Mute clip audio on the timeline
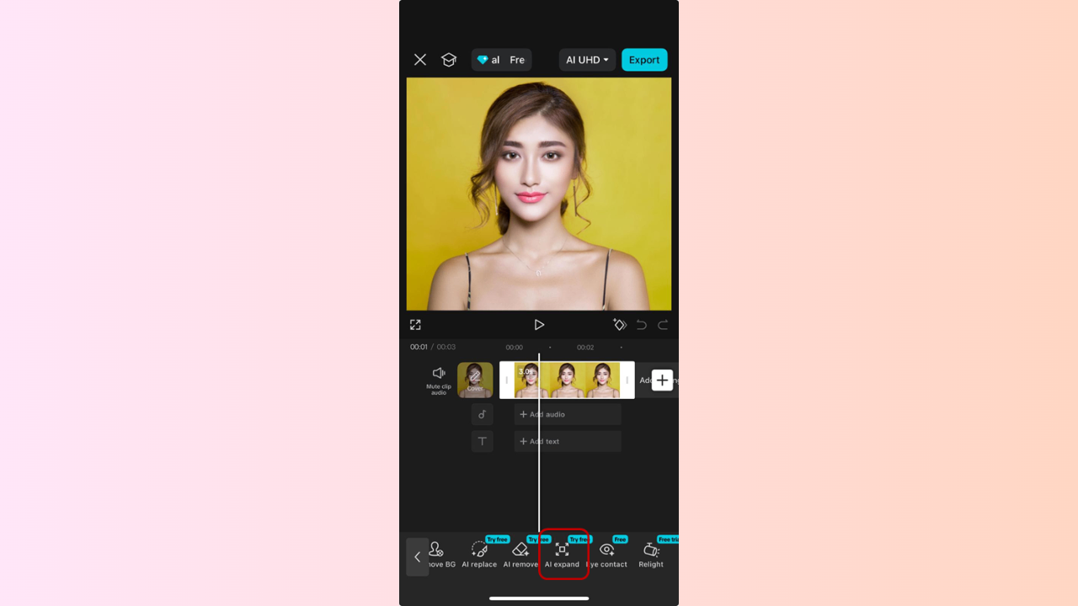 pos(439,380)
